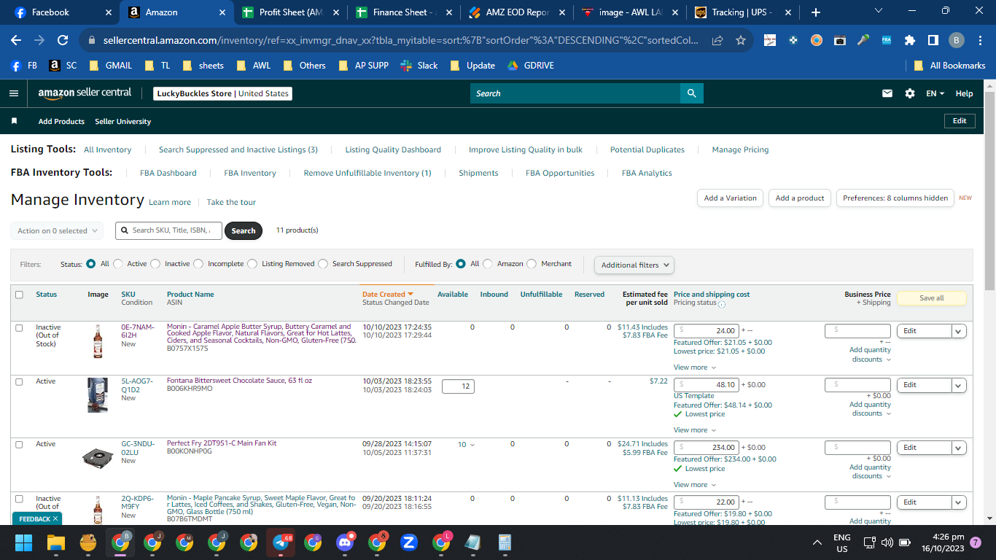The image size is (996, 560).
Task: Select Fulfilled By Merchant radio button
Action: coord(532,264)
